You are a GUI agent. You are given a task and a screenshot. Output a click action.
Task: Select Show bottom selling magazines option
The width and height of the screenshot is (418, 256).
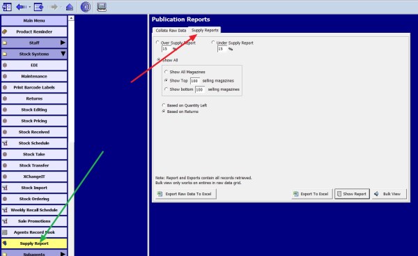[166, 89]
